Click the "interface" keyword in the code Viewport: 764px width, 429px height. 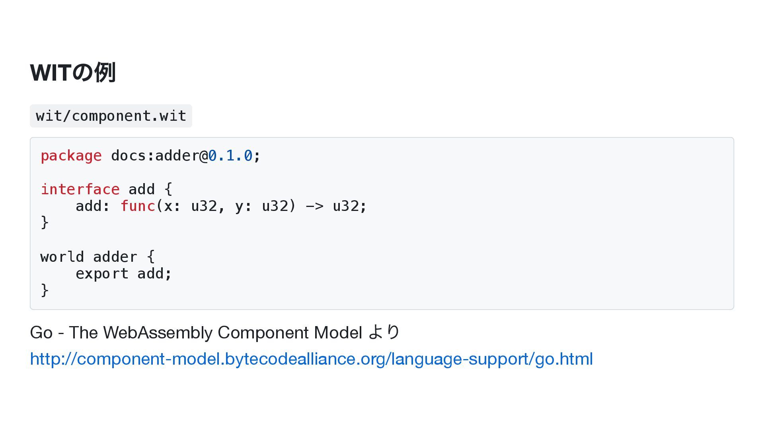tap(80, 189)
